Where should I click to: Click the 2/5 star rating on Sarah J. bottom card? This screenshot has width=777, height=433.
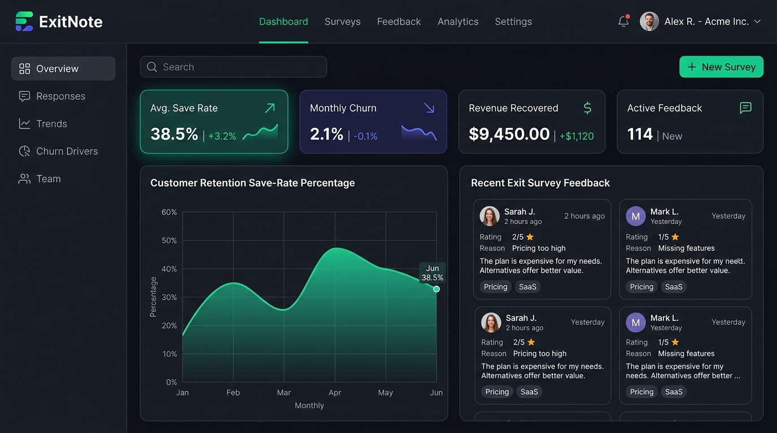click(523, 342)
